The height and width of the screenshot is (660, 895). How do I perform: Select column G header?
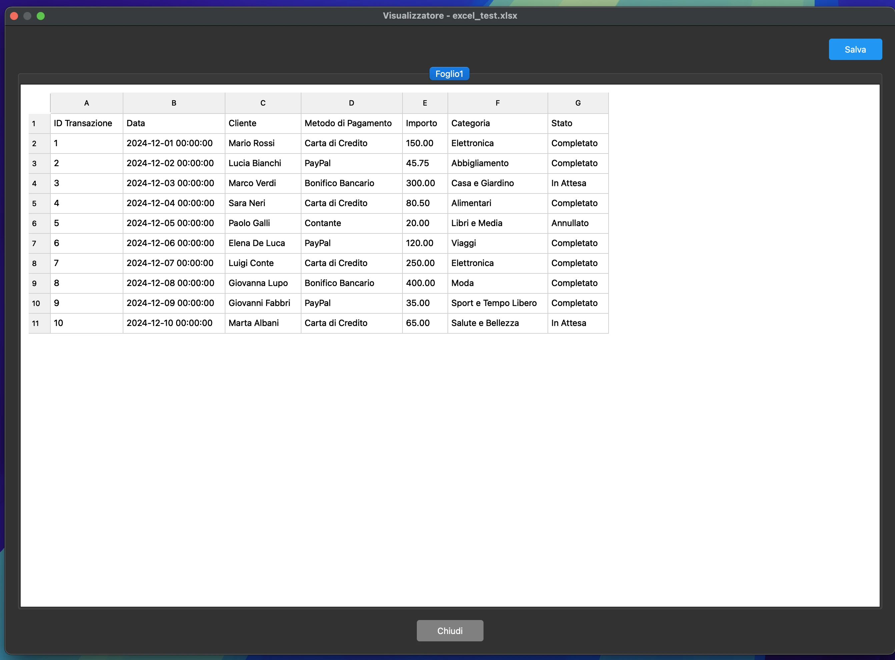[578, 103]
